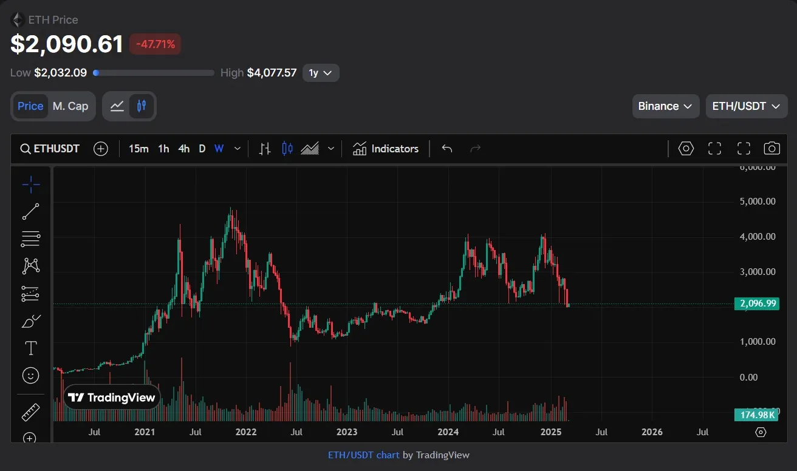Select the 15m timeframe
Image resolution: width=797 pixels, height=471 pixels.
click(139, 149)
